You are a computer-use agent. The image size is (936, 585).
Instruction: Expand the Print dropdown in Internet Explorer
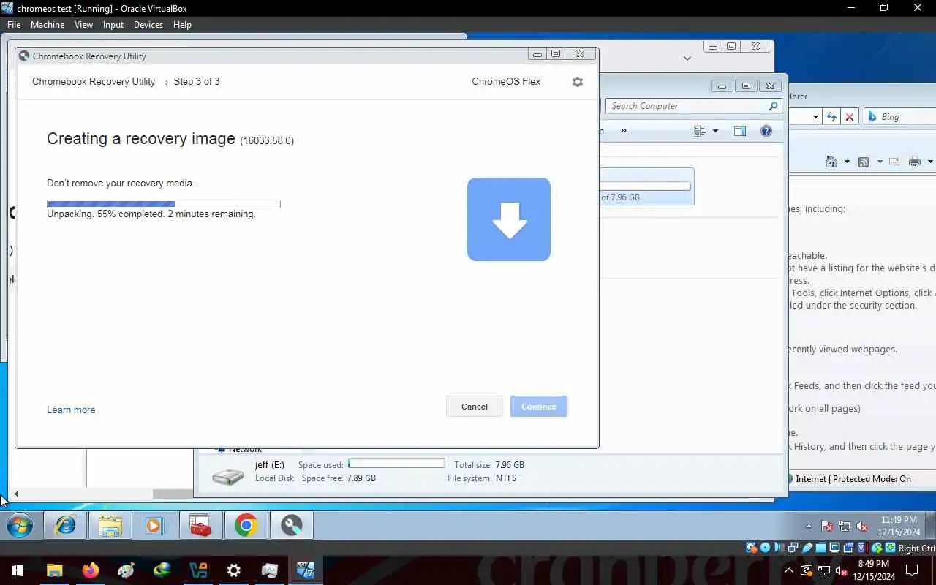pos(930,162)
